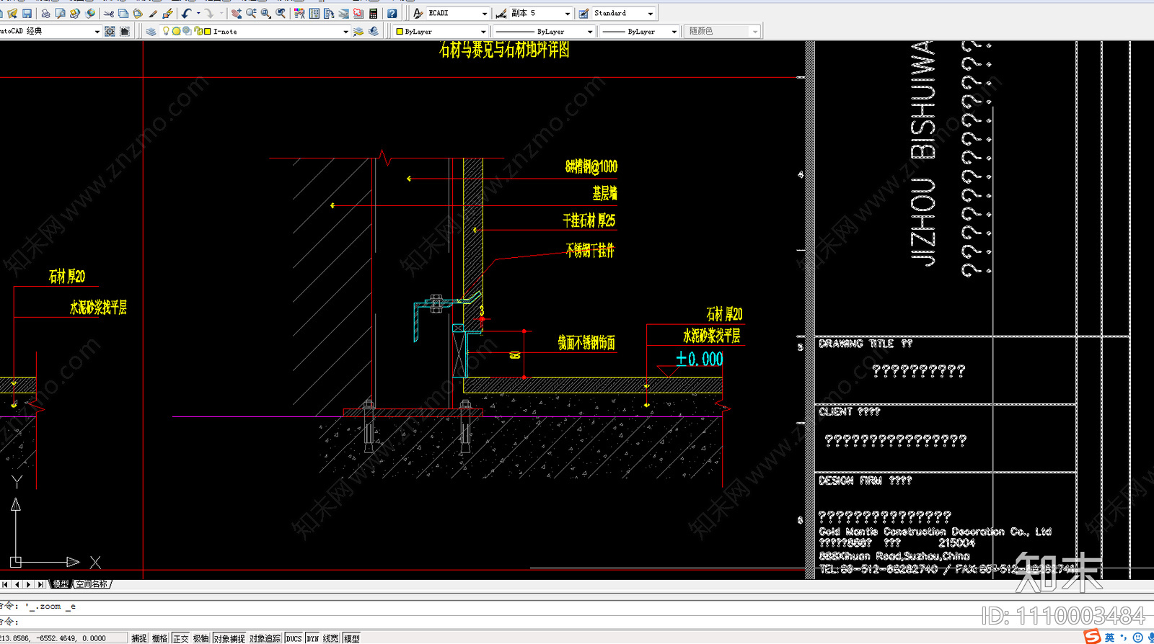The width and height of the screenshot is (1154, 644).
Task: Open the yellow ByLayer color control
Action: 441,32
